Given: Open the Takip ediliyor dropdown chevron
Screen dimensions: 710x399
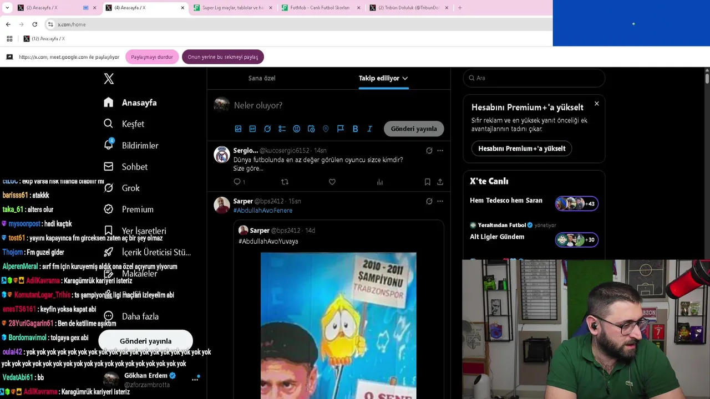Looking at the screenshot, I should coord(405,78).
